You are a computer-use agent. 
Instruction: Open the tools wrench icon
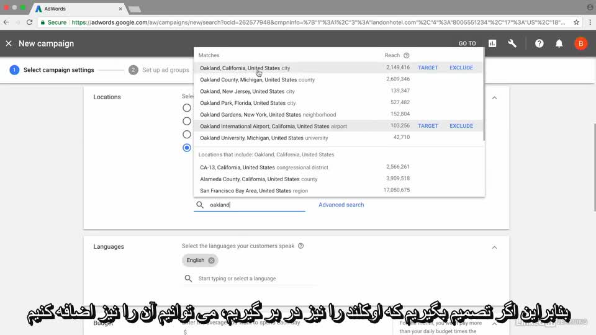tap(512, 43)
